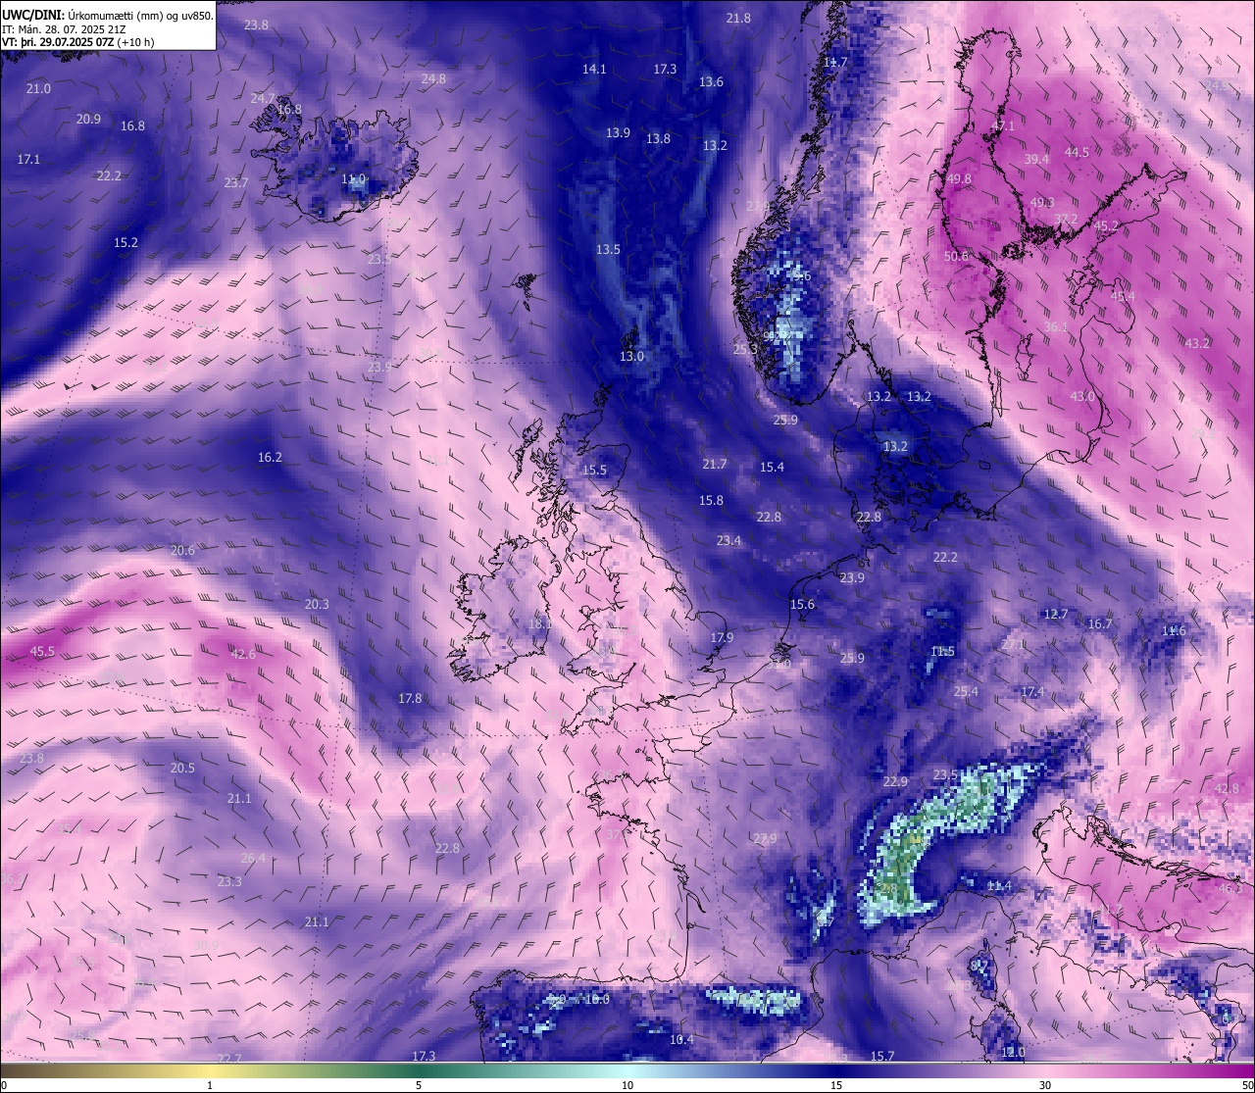The width and height of the screenshot is (1255, 1093).
Task: Click the 13.0 value near Shetland
Action: pyautogui.click(x=631, y=356)
